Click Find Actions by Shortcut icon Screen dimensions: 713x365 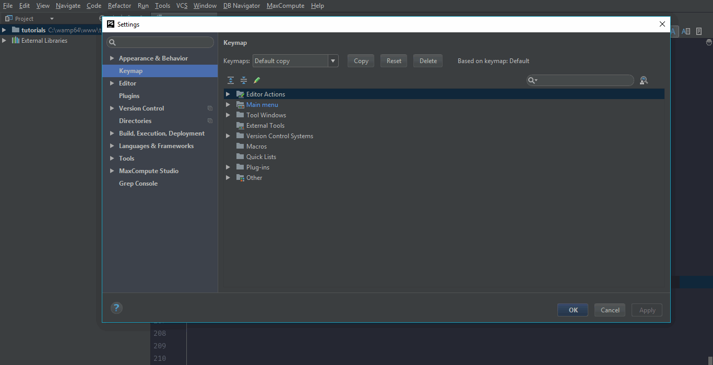click(x=644, y=80)
